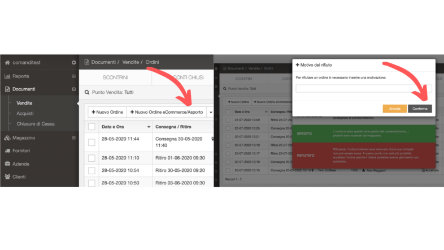The image size is (444, 250).
Task: Switch to the SCONTRINI tab
Action: pyautogui.click(x=115, y=77)
